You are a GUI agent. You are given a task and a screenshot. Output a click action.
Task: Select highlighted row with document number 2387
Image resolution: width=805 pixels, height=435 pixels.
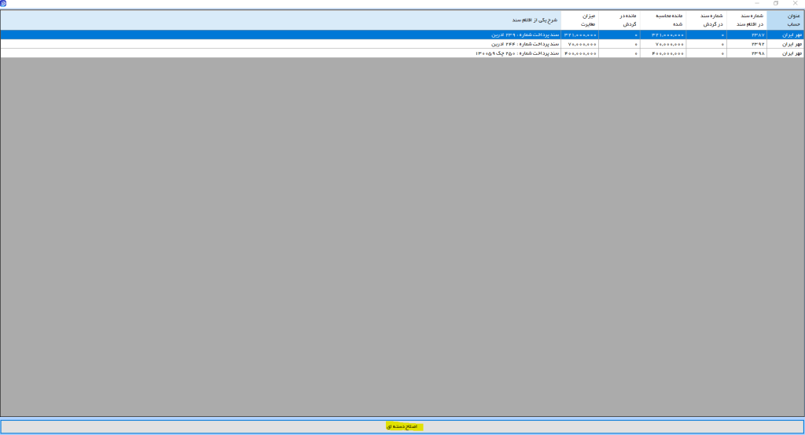tap(402, 35)
